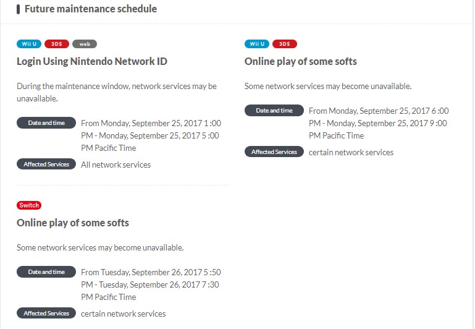Click Affected Services label beside All network services
This screenshot has height=329, width=475.
click(46, 164)
